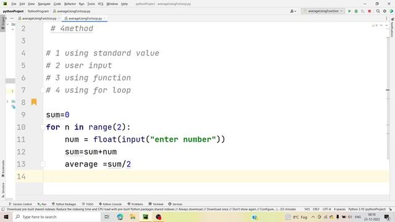The height and width of the screenshot is (222, 395).
Task: Start debugging with the bug icon
Action: click(x=356, y=11)
